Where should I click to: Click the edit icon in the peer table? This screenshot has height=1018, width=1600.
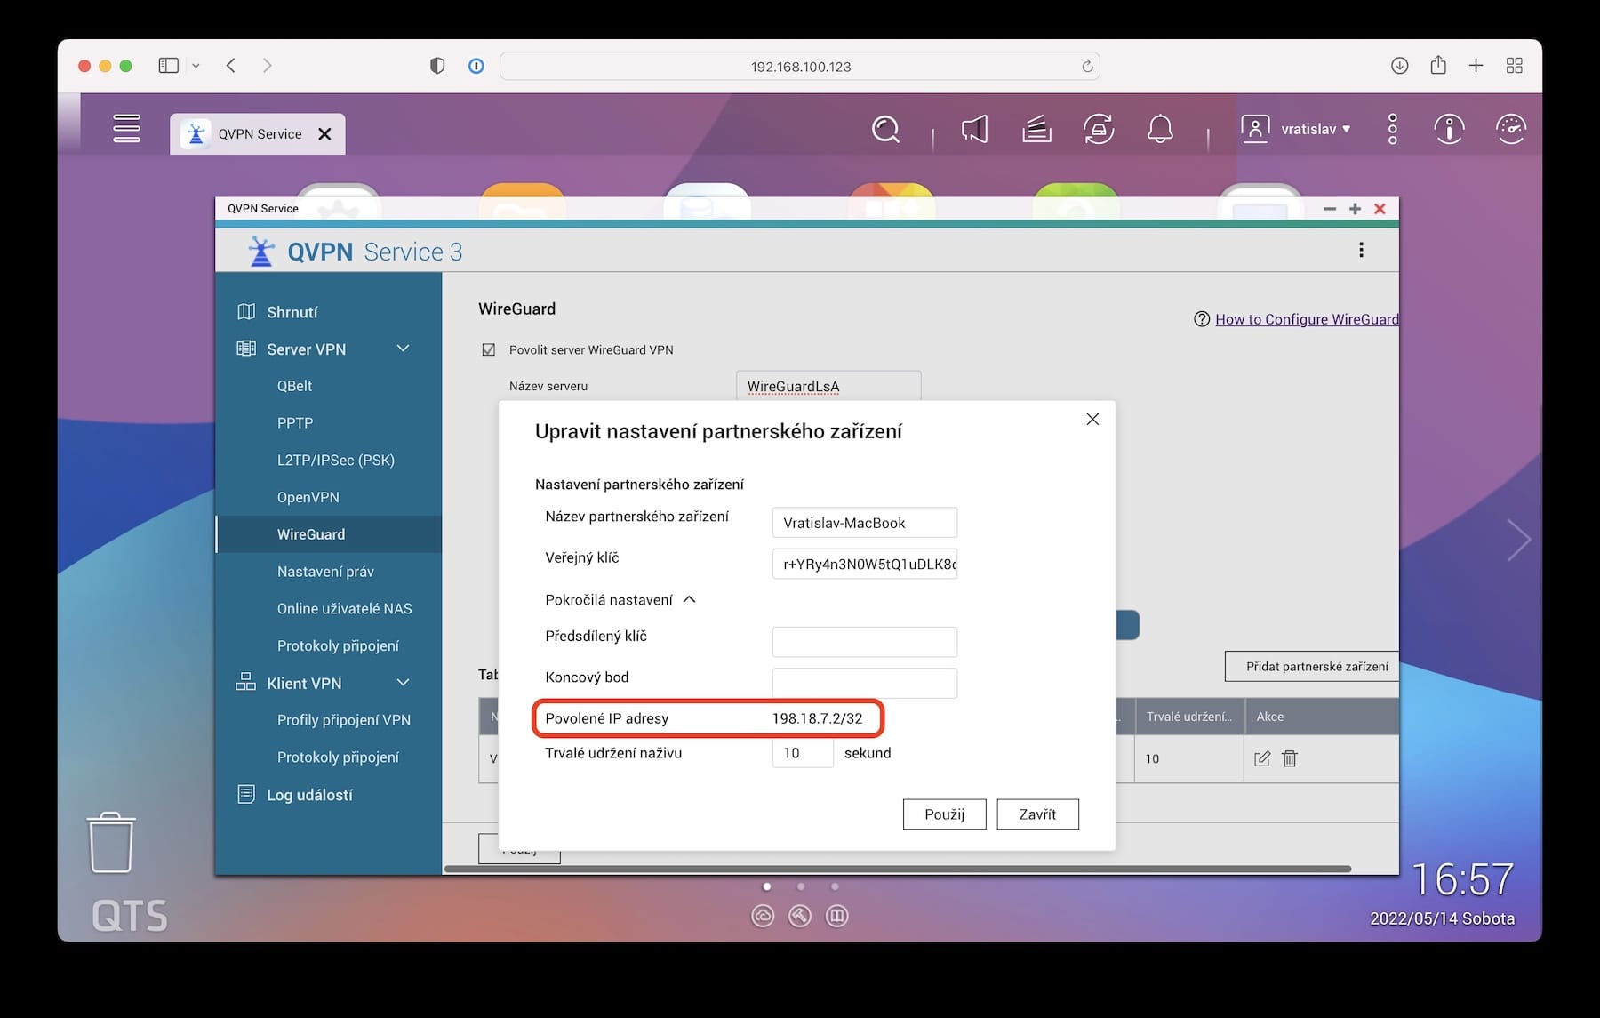click(1261, 758)
